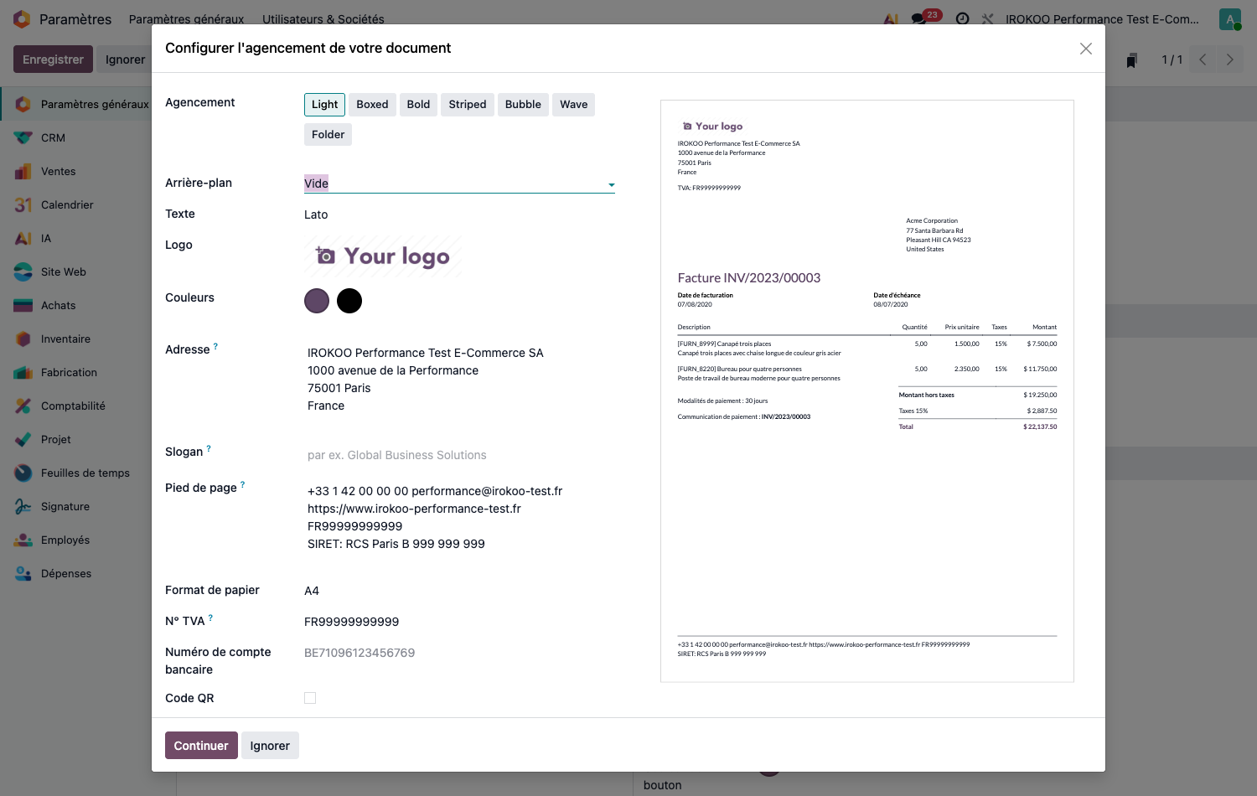Select the Boxed layout option

point(372,105)
